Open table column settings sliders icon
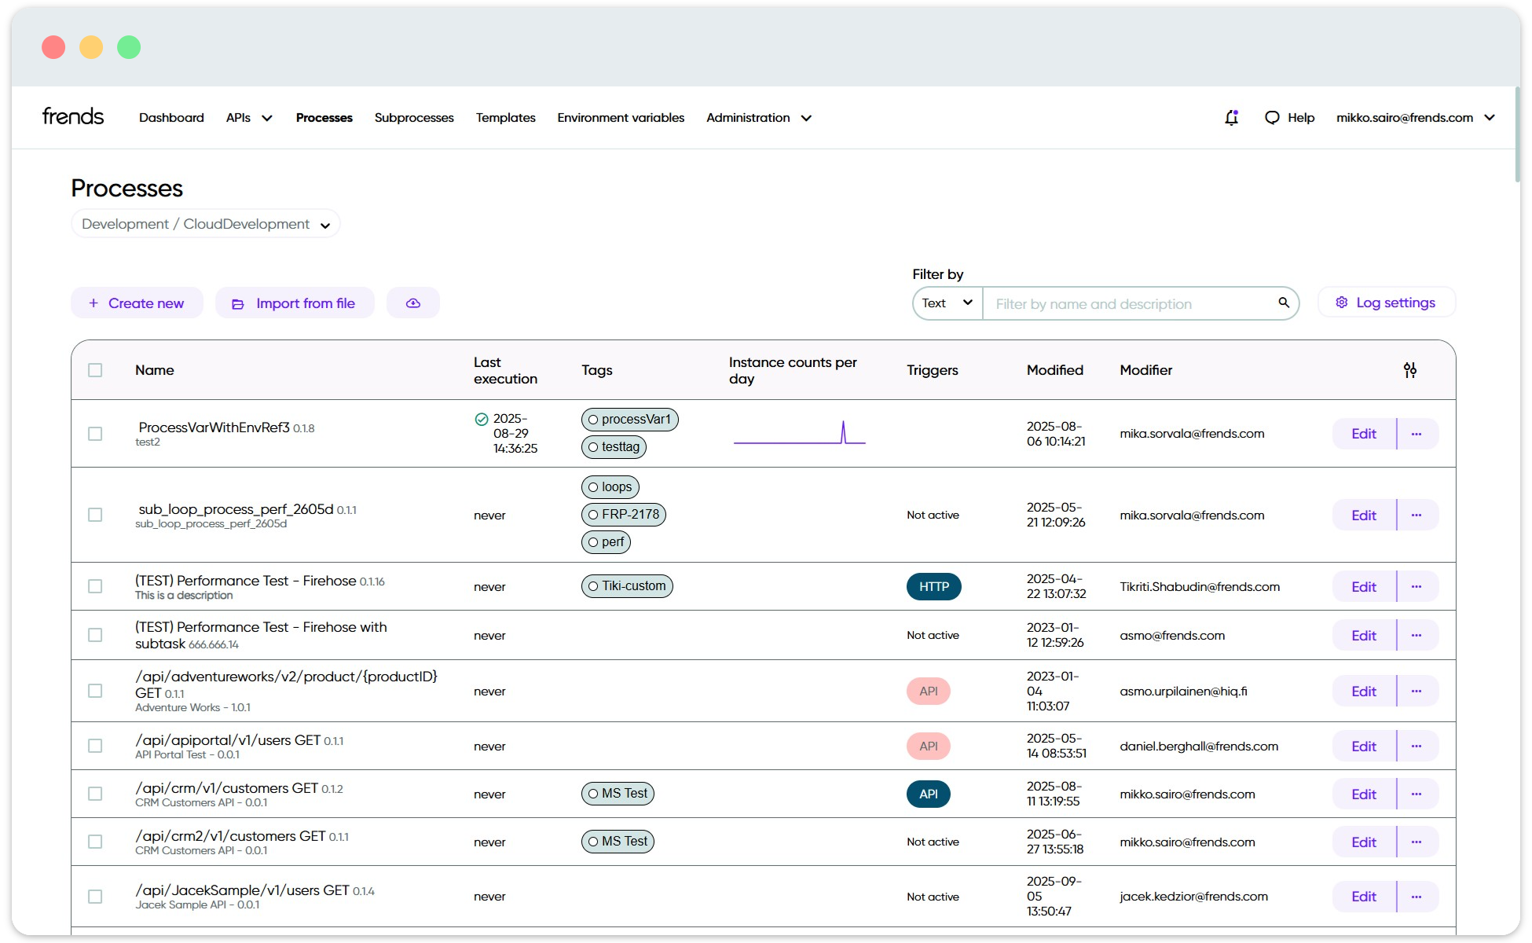 click(x=1410, y=370)
